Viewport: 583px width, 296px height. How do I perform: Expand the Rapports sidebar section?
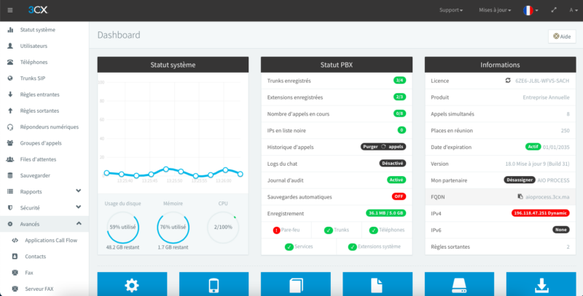(x=78, y=192)
